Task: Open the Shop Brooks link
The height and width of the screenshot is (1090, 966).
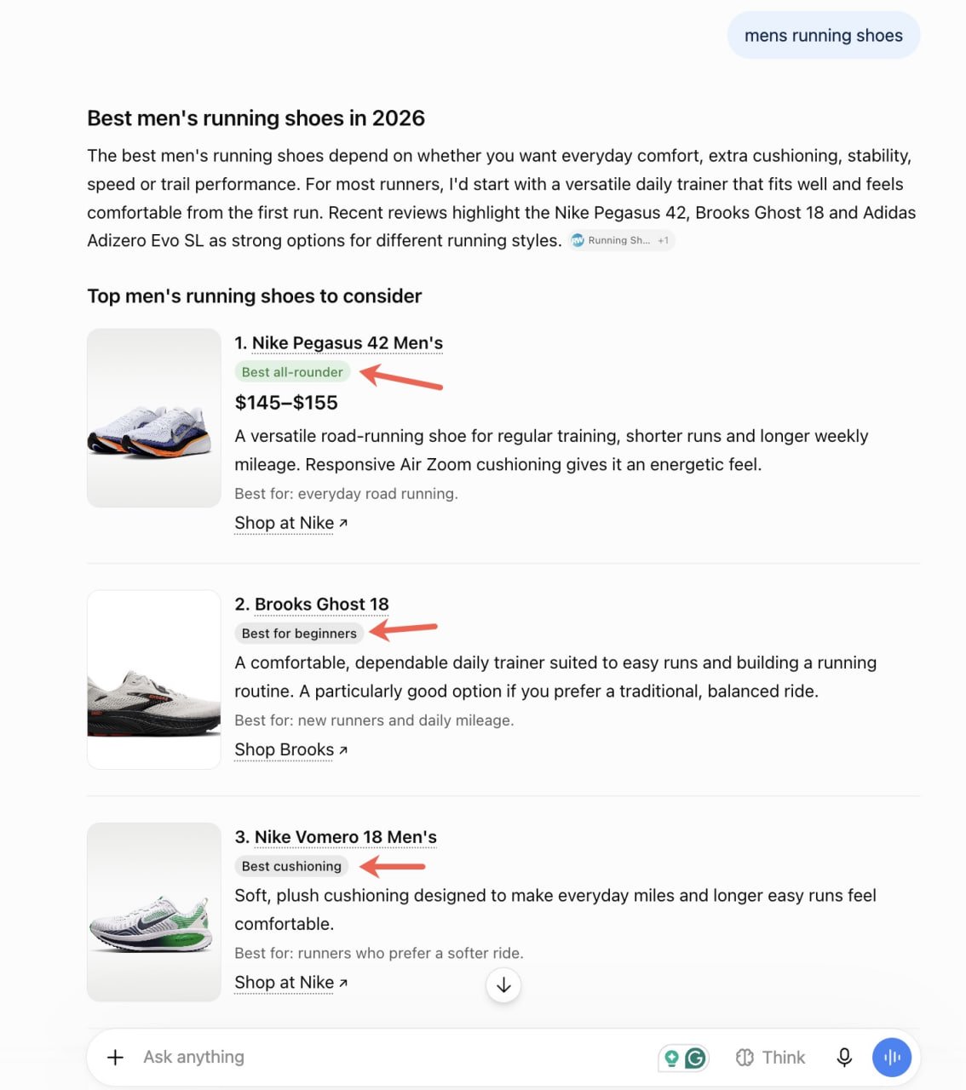Action: click(291, 749)
